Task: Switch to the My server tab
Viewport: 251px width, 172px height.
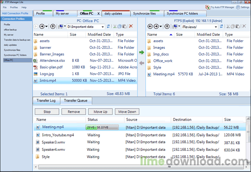Action: point(65,14)
